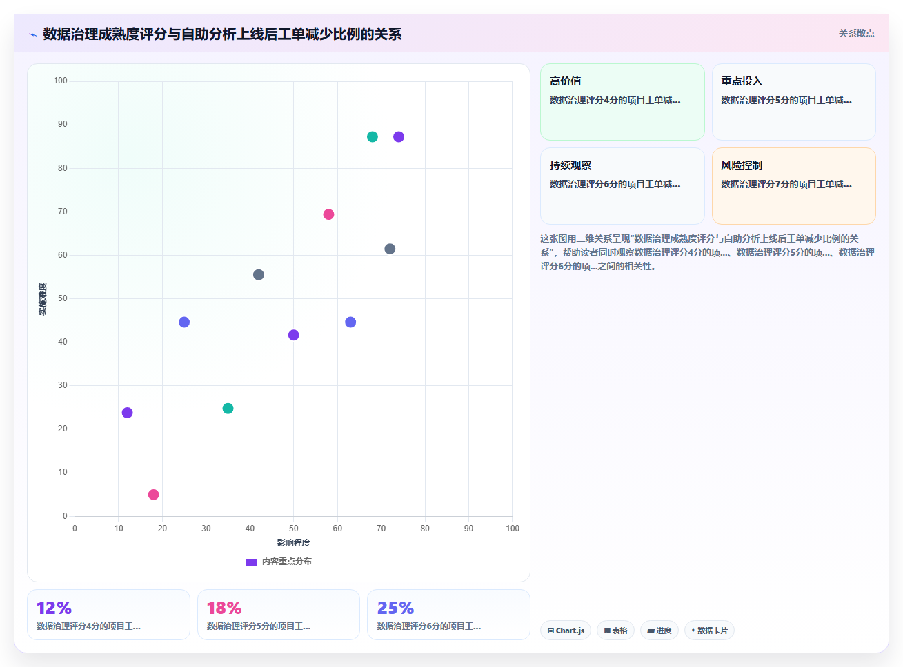This screenshot has height=667, width=903.
Task: Select the Chart.js tag chip
Action: pos(566,630)
